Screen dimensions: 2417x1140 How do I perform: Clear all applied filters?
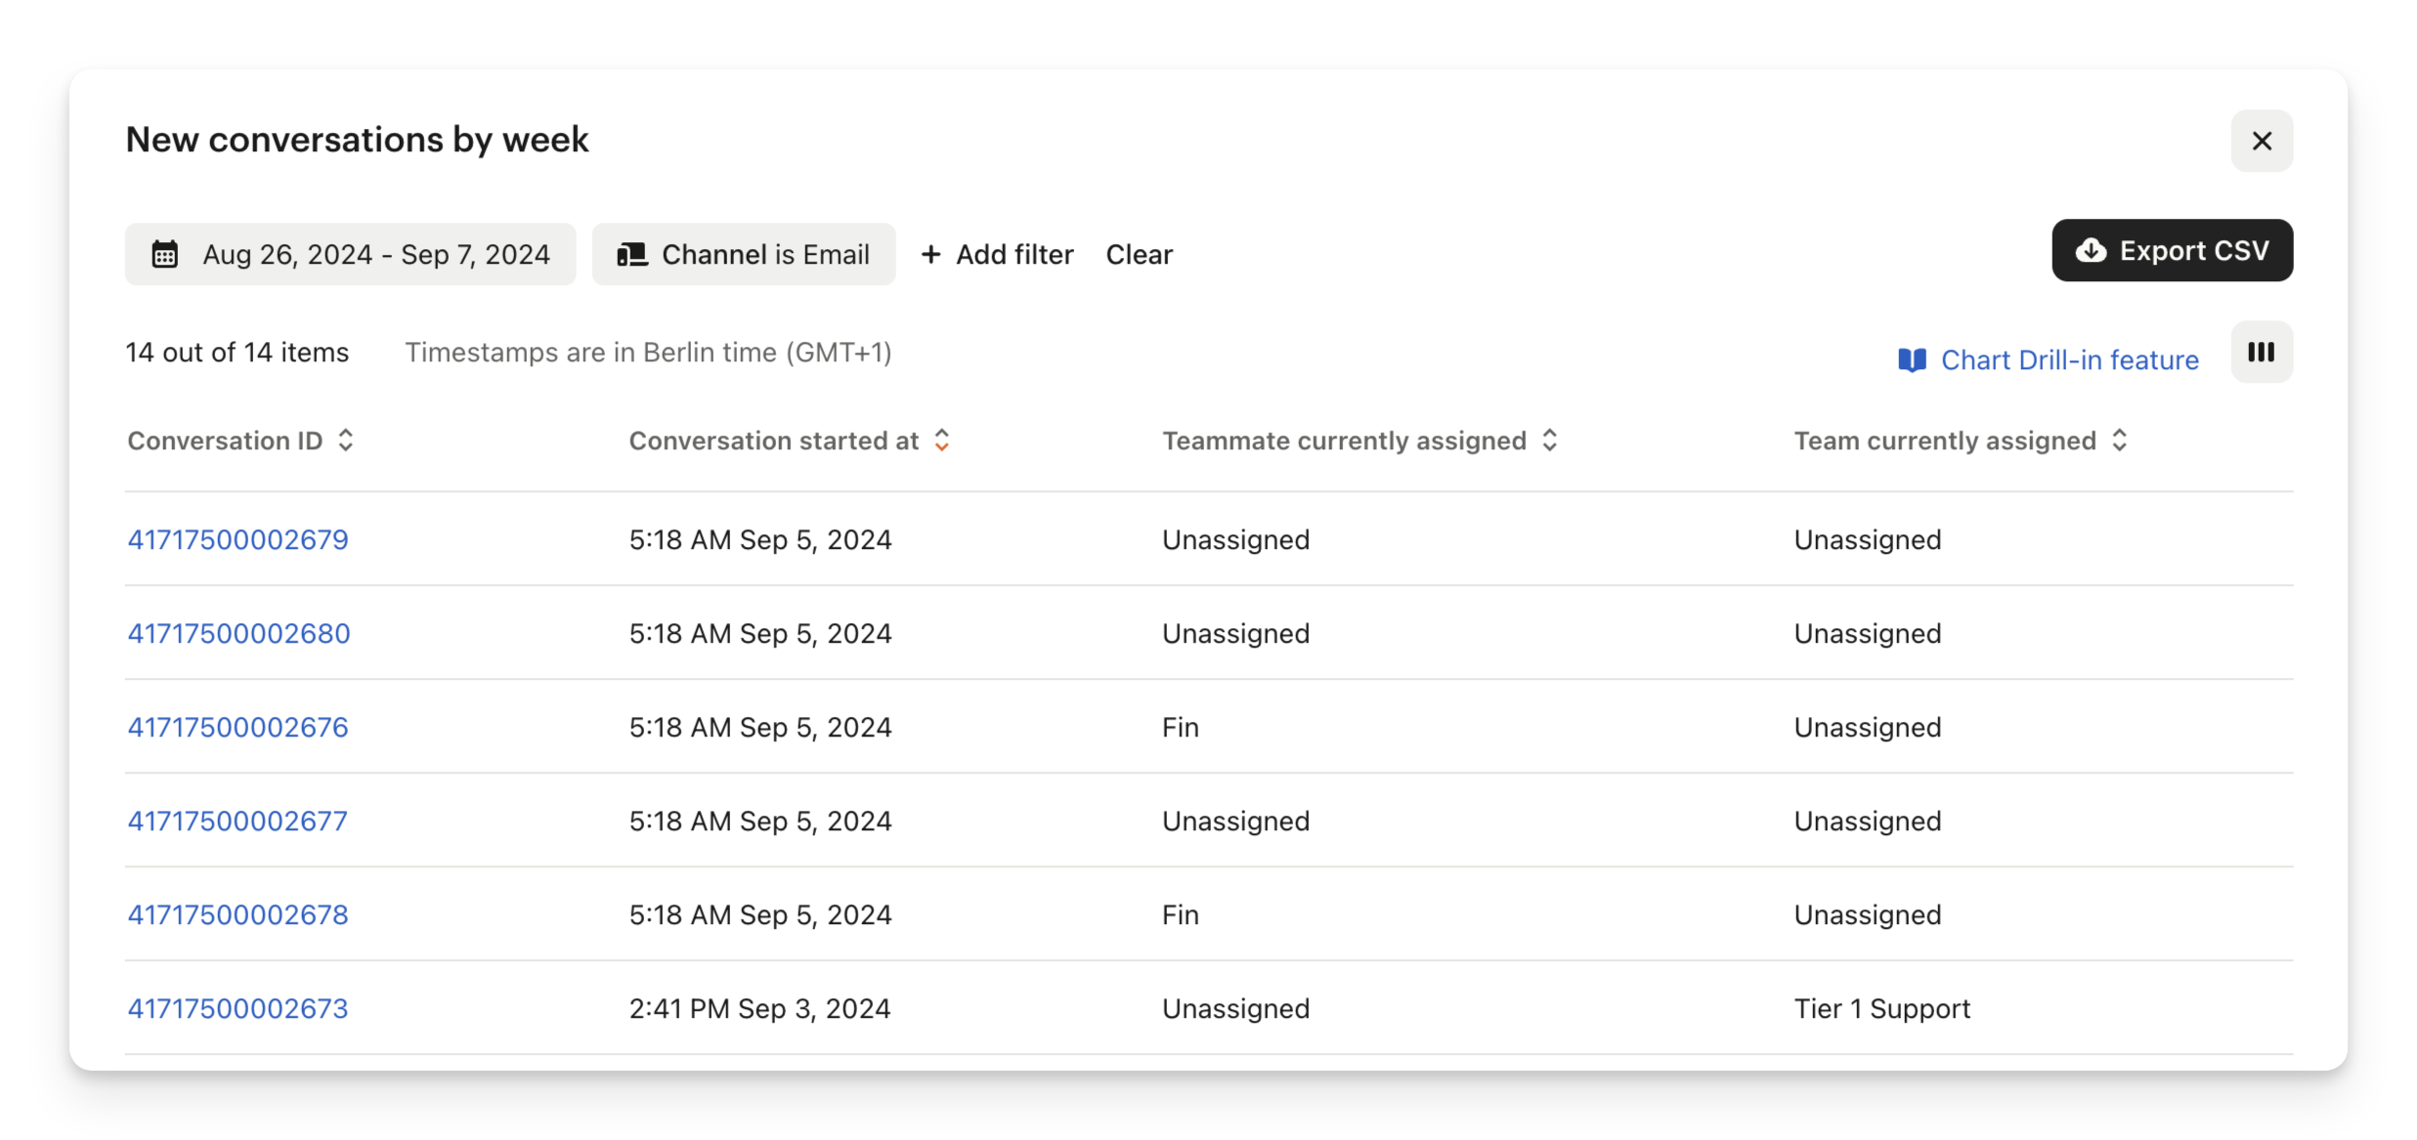click(1139, 255)
